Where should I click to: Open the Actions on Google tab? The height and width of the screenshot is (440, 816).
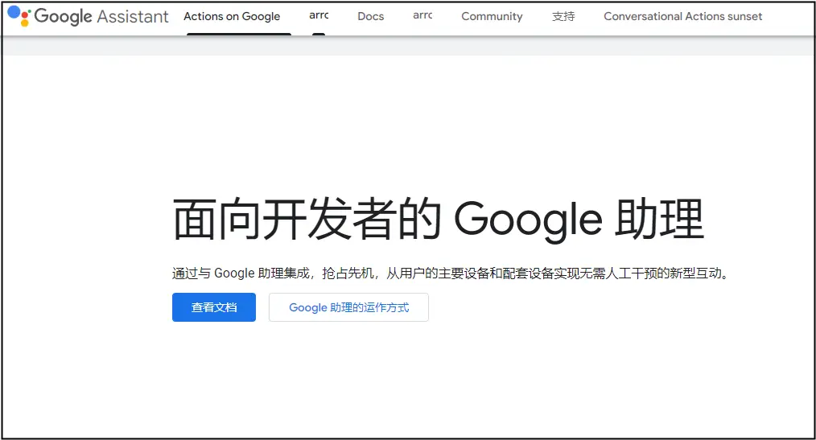tap(232, 17)
